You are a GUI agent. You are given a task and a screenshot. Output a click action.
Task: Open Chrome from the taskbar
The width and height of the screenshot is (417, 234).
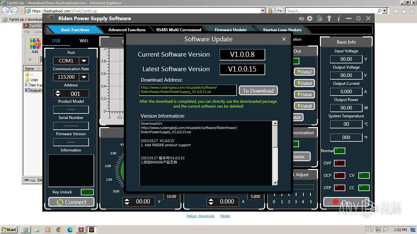(x=59, y=230)
